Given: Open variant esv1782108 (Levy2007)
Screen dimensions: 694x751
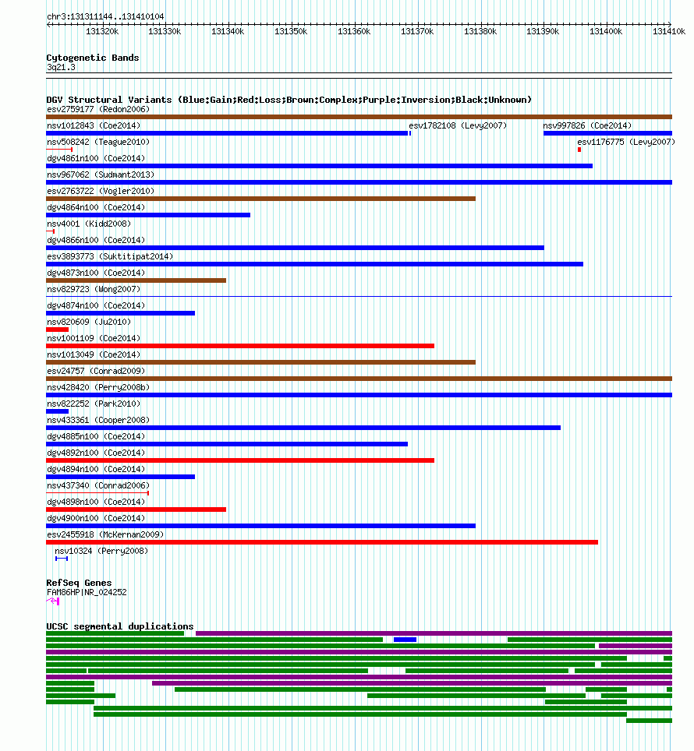Looking at the screenshot, I should pos(458,125).
